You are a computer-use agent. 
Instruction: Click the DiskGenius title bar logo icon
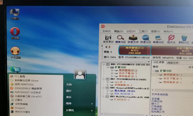[103, 26]
